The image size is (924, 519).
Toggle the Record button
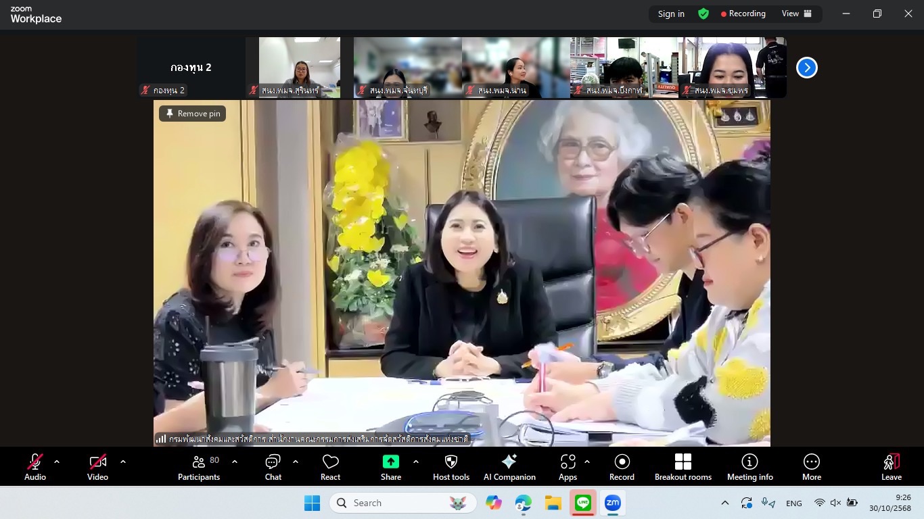tap(622, 467)
